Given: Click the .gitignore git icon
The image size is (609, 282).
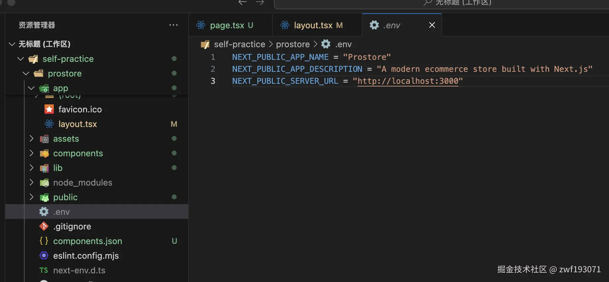Looking at the screenshot, I should 44,226.
